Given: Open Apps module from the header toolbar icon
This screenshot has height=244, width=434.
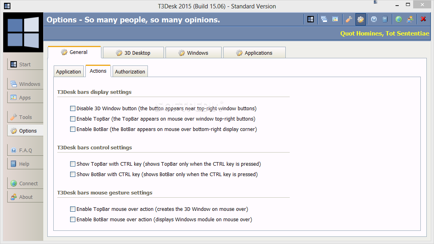Looking at the screenshot, I should pos(335,19).
